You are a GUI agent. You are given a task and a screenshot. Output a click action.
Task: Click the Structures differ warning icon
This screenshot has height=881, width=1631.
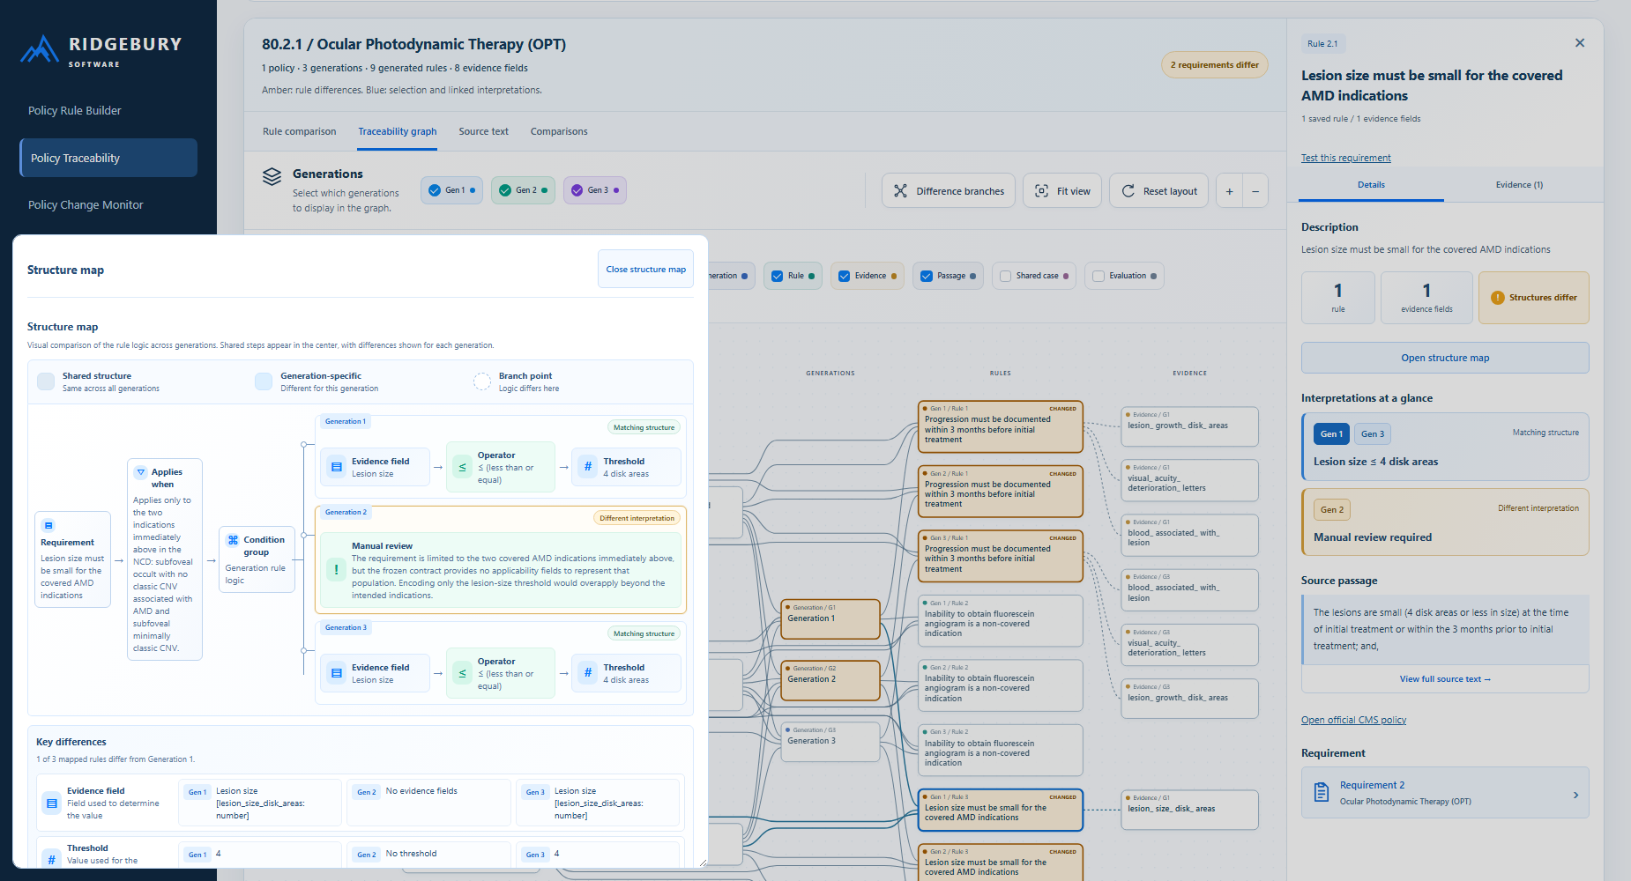coord(1497,298)
